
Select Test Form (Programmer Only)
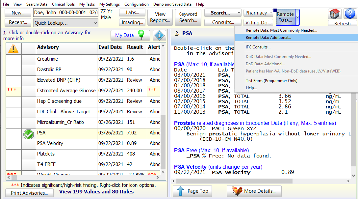(296, 81)
